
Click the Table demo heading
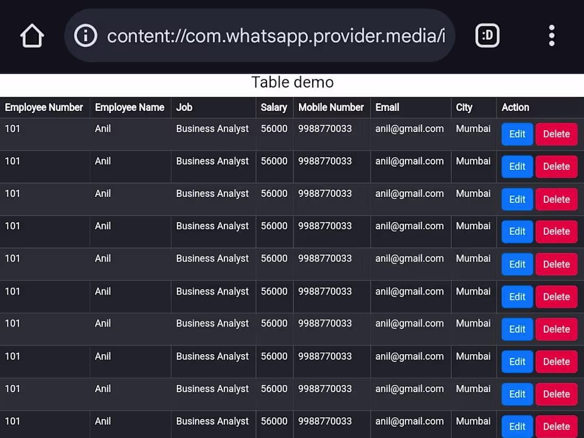292,82
